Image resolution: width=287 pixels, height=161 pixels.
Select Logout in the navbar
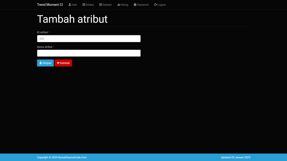[x=160, y=4]
